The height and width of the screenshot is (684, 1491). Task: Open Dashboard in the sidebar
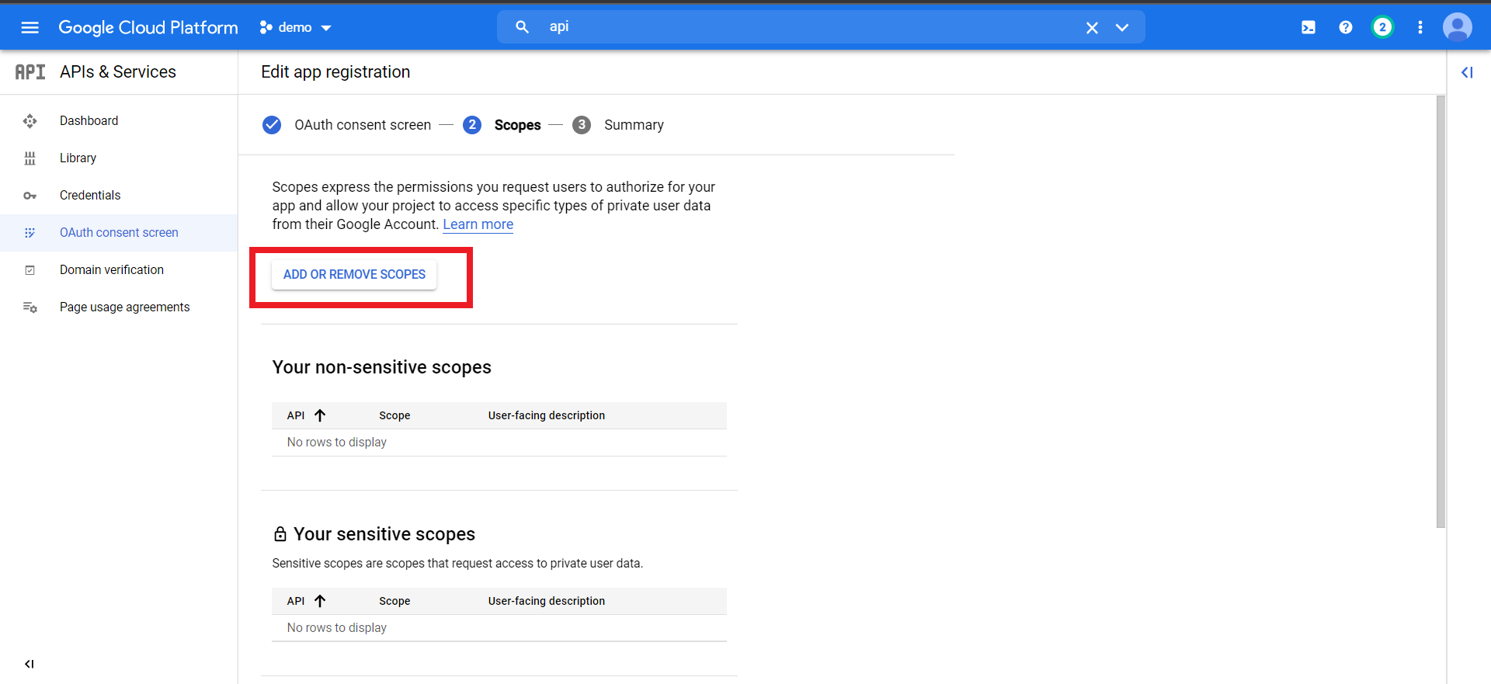tap(89, 120)
